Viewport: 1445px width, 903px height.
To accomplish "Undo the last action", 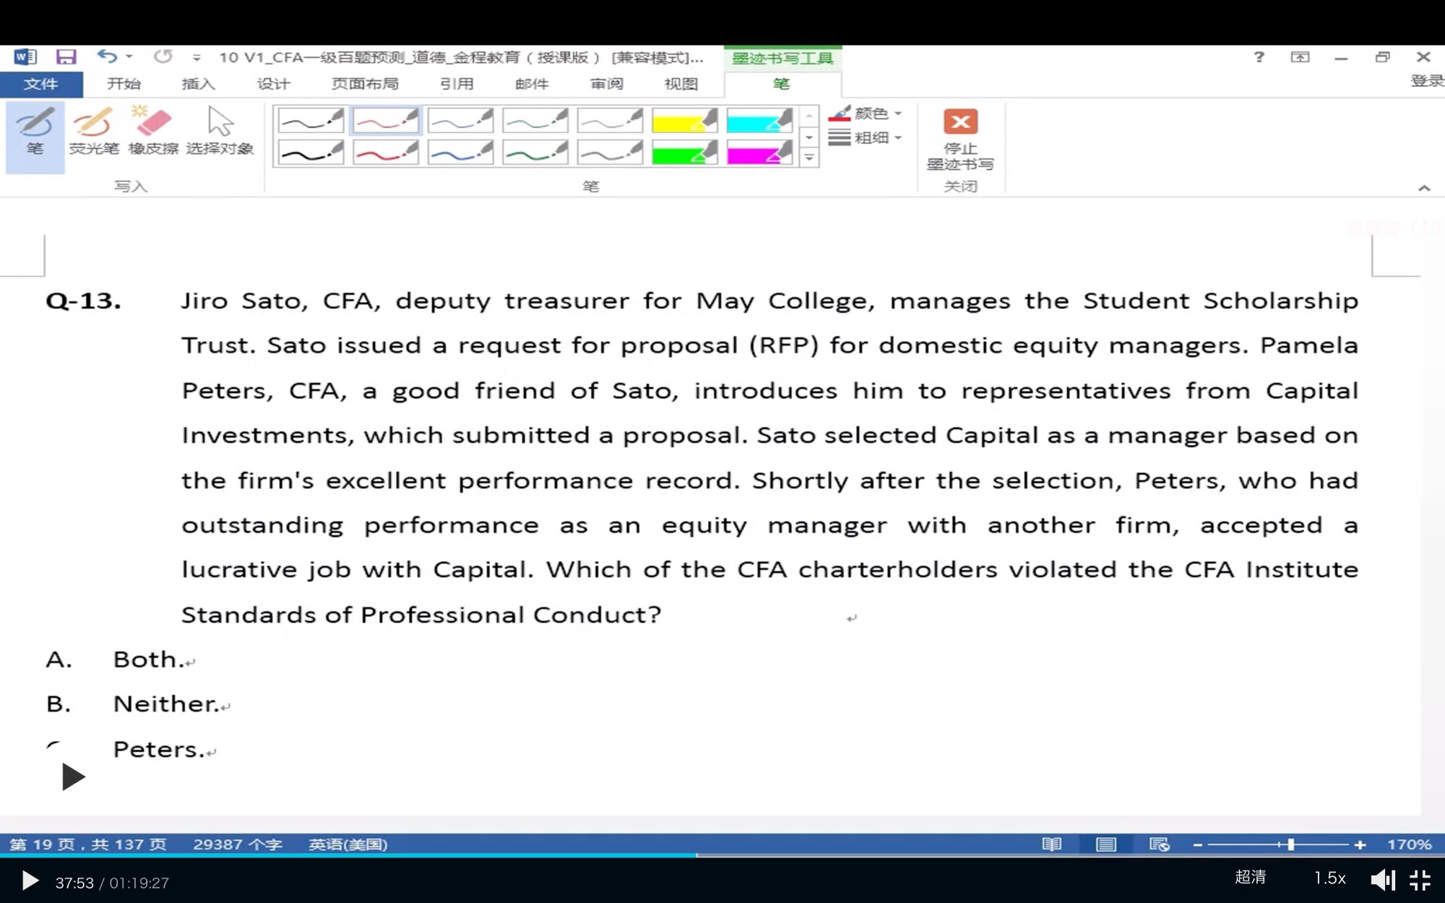I will pyautogui.click(x=107, y=56).
